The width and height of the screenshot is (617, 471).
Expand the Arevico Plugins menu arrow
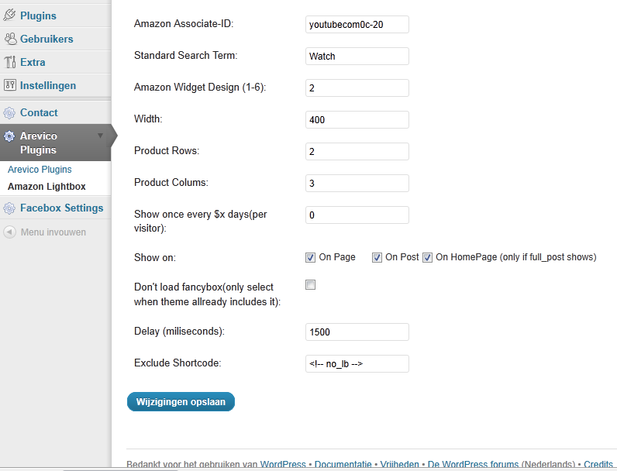[100, 136]
